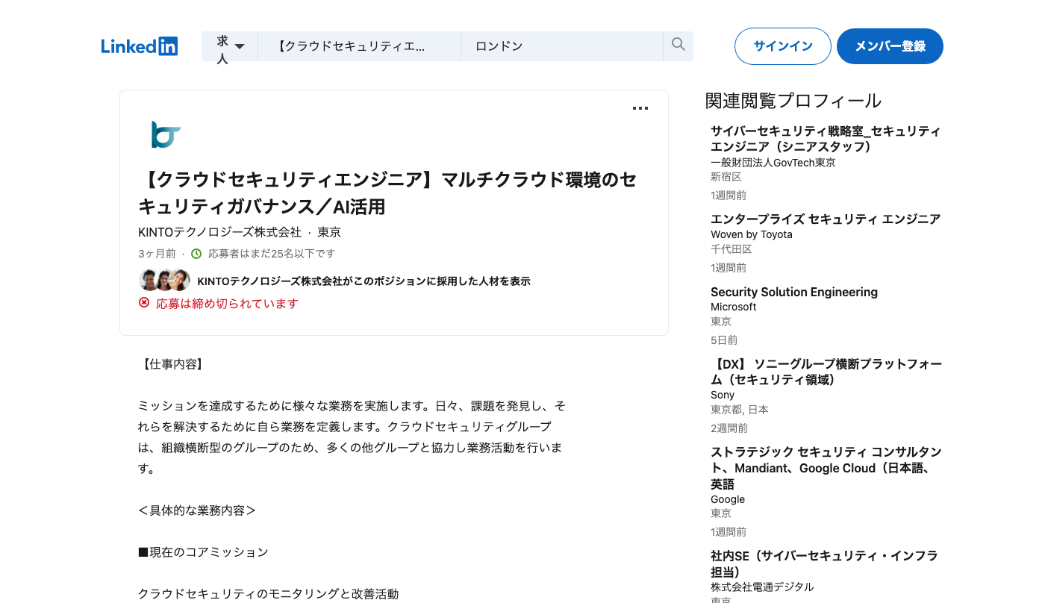Click the 関連閲覧プロフィール heading
Screen dimensions: 1045x603
pos(793,101)
